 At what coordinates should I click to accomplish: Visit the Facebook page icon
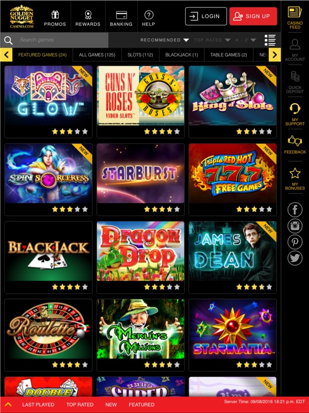tap(295, 210)
